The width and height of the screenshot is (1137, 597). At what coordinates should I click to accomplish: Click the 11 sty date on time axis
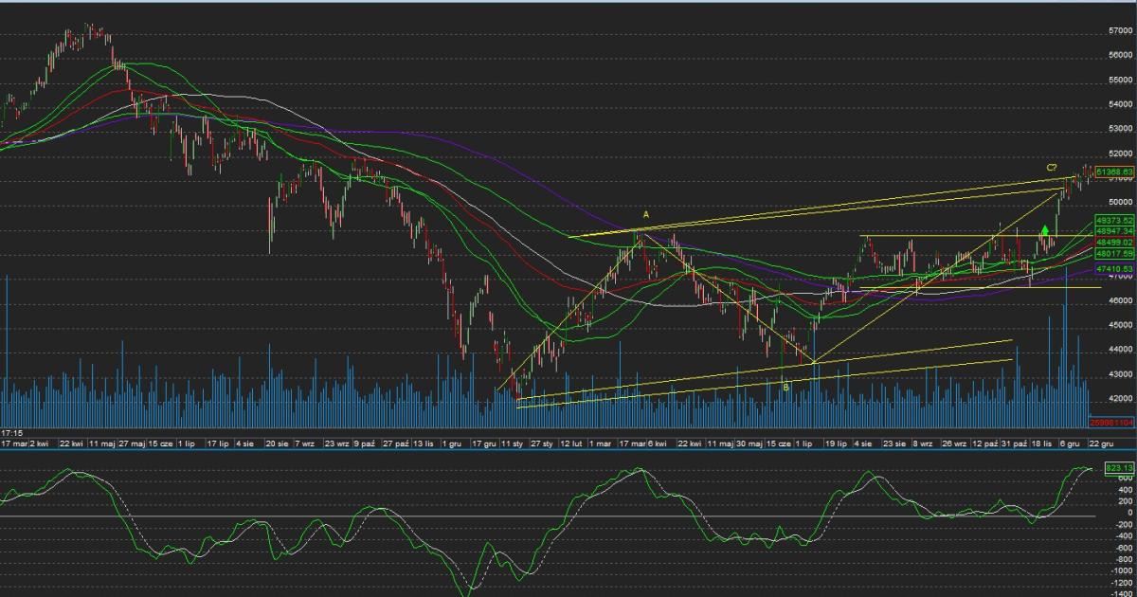tap(514, 443)
